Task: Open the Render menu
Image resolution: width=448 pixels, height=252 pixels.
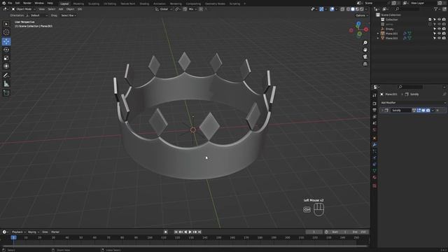Action: [x=27, y=3]
